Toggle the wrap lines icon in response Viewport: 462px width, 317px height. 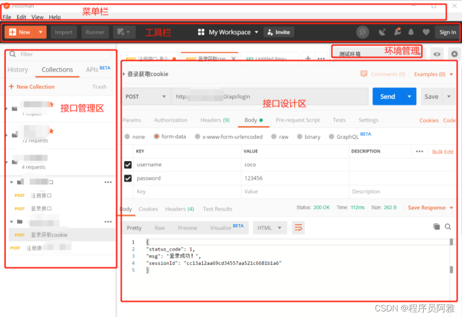pyautogui.click(x=298, y=228)
